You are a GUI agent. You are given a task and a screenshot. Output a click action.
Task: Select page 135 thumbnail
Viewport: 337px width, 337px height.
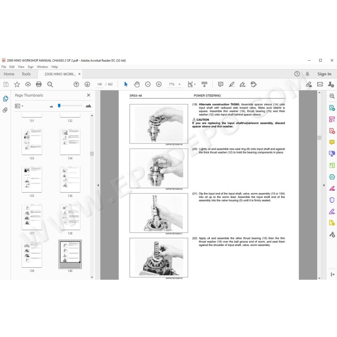[32, 179]
